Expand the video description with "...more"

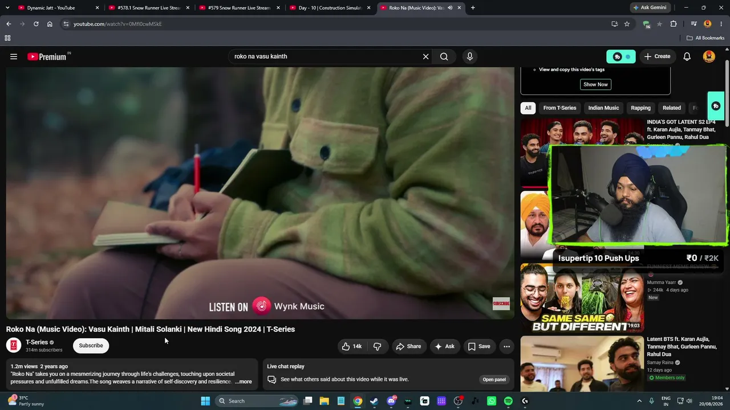pyautogui.click(x=243, y=382)
